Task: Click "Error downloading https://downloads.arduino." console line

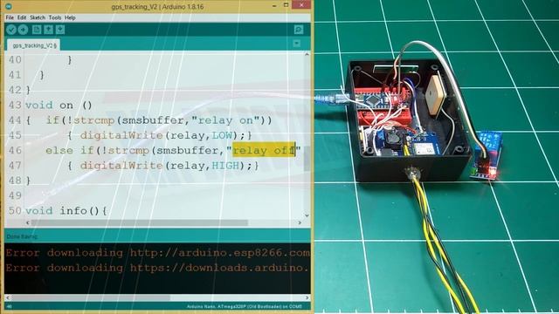Action: click(x=157, y=268)
